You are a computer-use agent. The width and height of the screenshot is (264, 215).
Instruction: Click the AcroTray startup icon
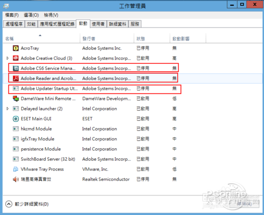click(16, 48)
